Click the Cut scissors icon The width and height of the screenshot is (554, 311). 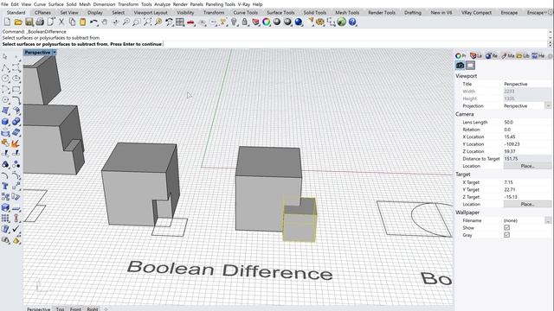pyautogui.click(x=61, y=22)
